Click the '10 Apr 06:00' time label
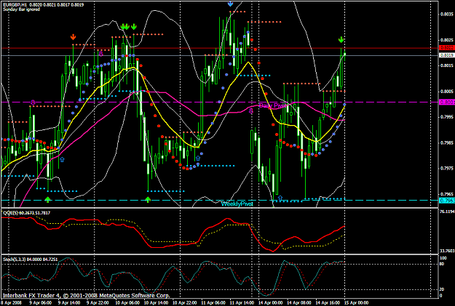 coord(127,303)
